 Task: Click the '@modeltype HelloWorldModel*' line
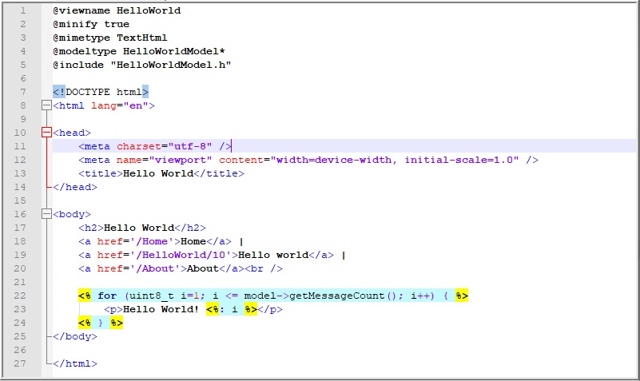pyautogui.click(x=139, y=51)
